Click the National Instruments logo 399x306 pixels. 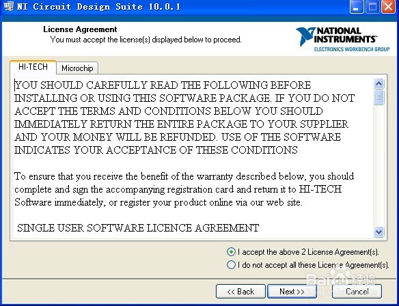pos(342,39)
